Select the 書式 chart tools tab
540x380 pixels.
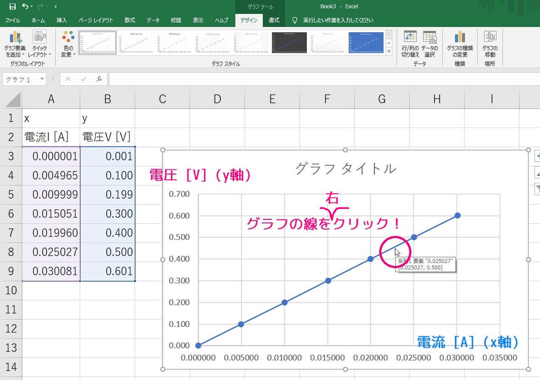point(274,20)
